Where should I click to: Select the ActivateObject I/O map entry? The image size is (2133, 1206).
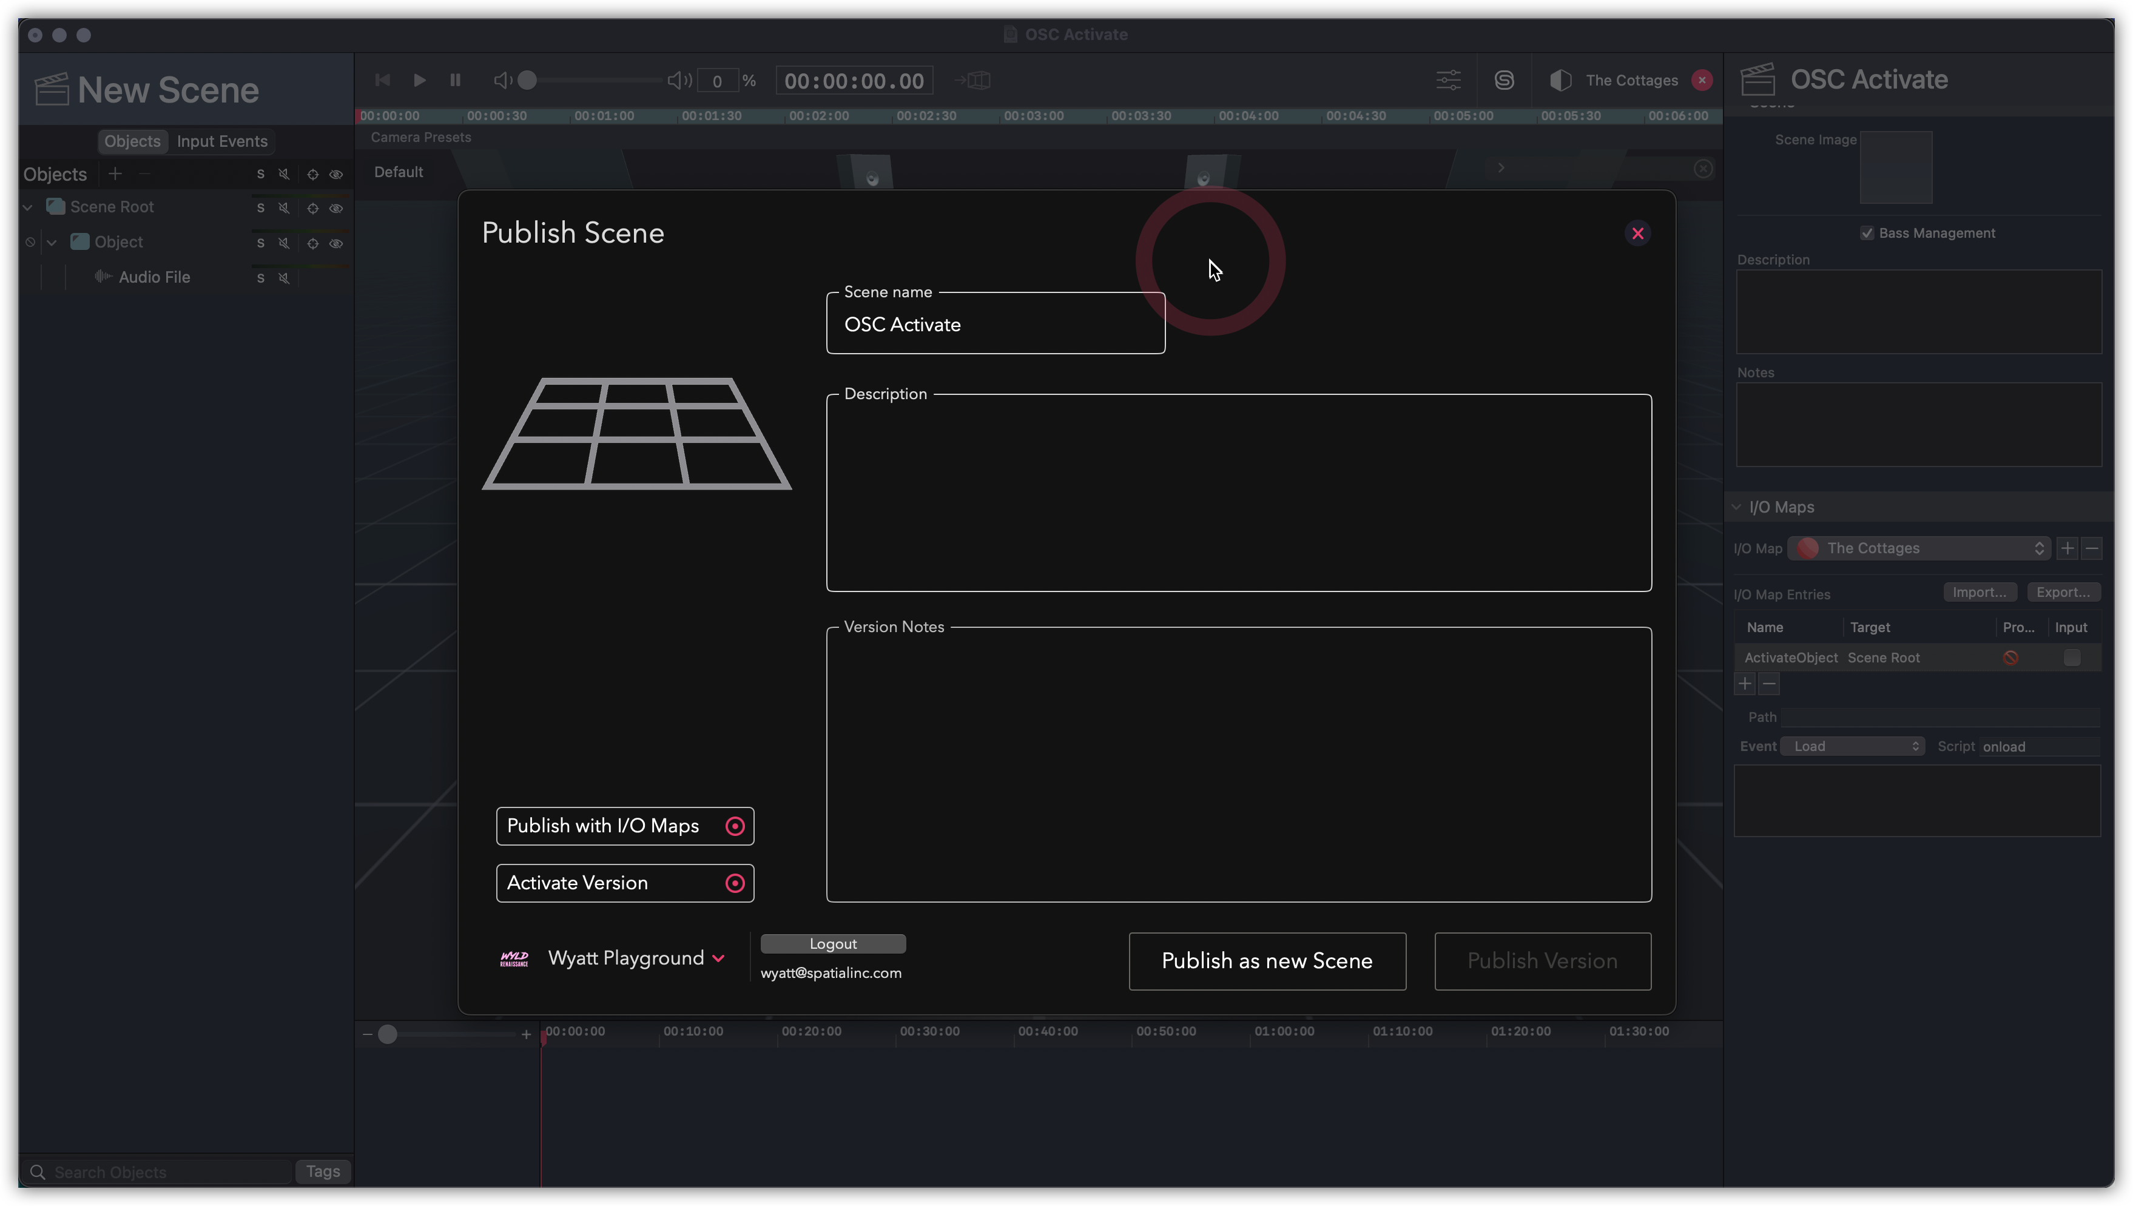[1917, 658]
